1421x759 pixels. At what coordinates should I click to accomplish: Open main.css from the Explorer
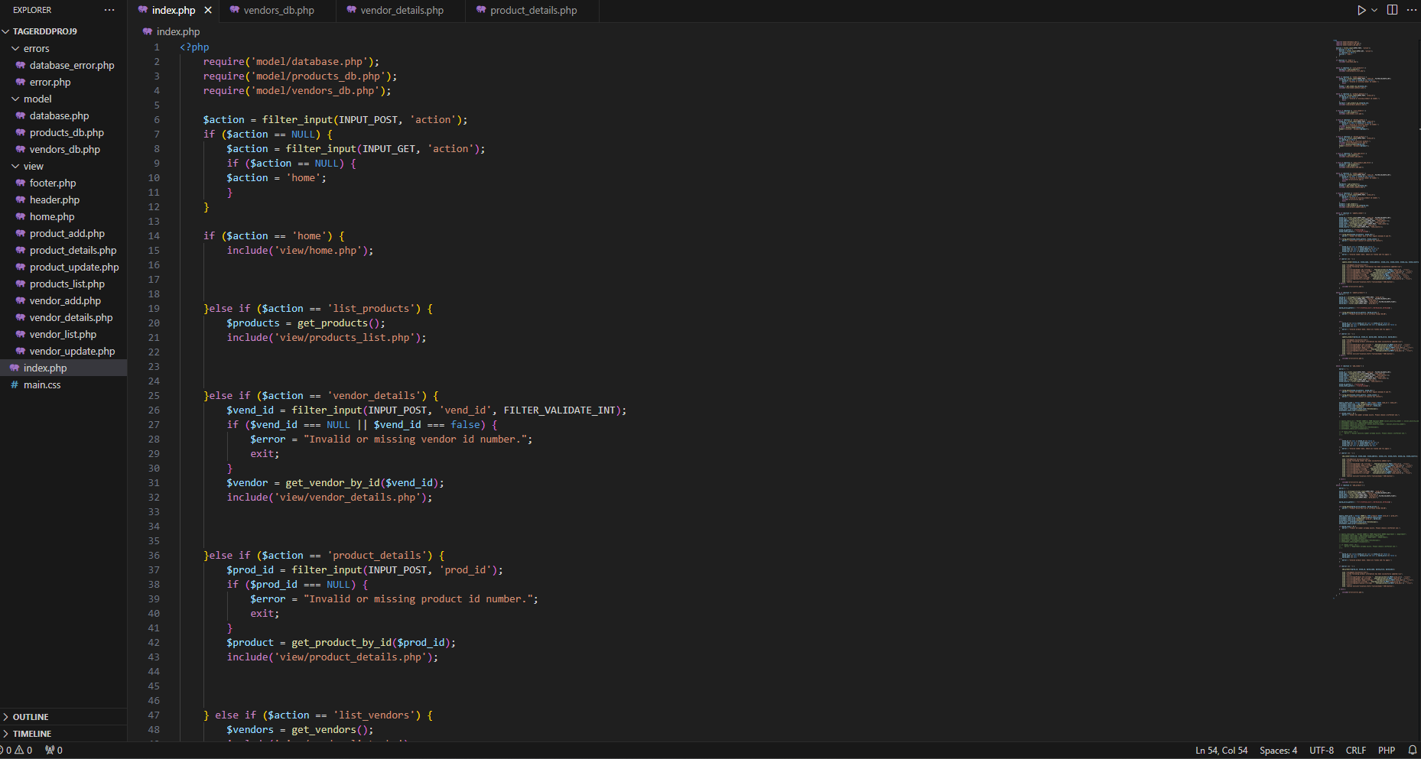point(42,384)
